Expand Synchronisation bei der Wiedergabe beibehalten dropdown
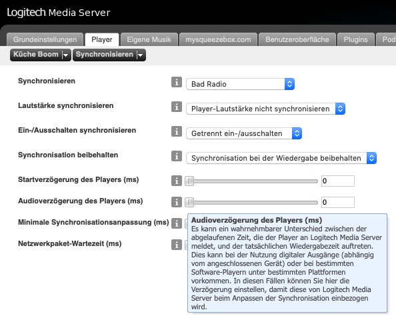This screenshot has height=318, width=396. point(281,158)
